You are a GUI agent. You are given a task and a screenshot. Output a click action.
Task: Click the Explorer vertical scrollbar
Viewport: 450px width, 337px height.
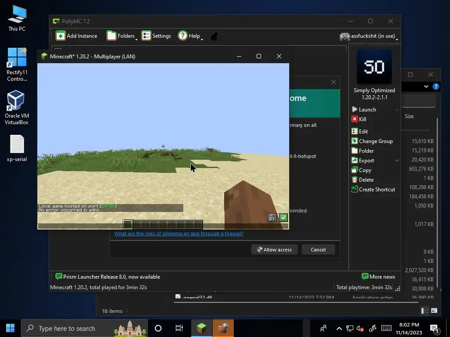(437, 202)
